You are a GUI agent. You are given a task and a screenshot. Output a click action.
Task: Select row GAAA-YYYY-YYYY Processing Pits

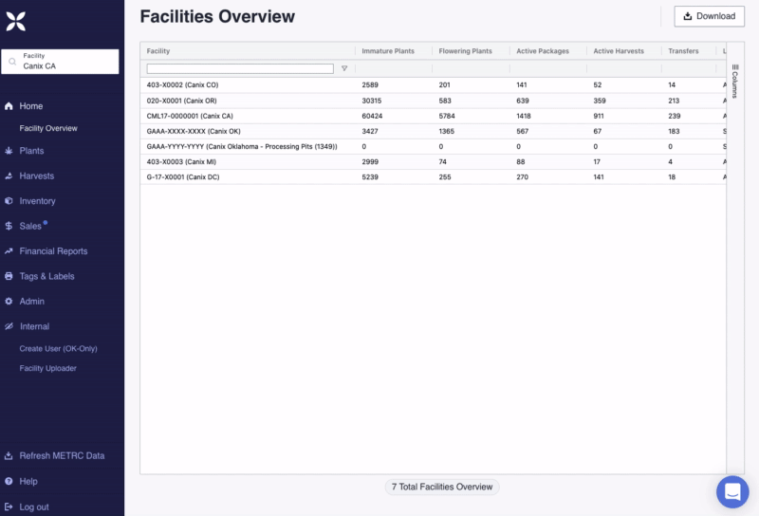pos(434,146)
